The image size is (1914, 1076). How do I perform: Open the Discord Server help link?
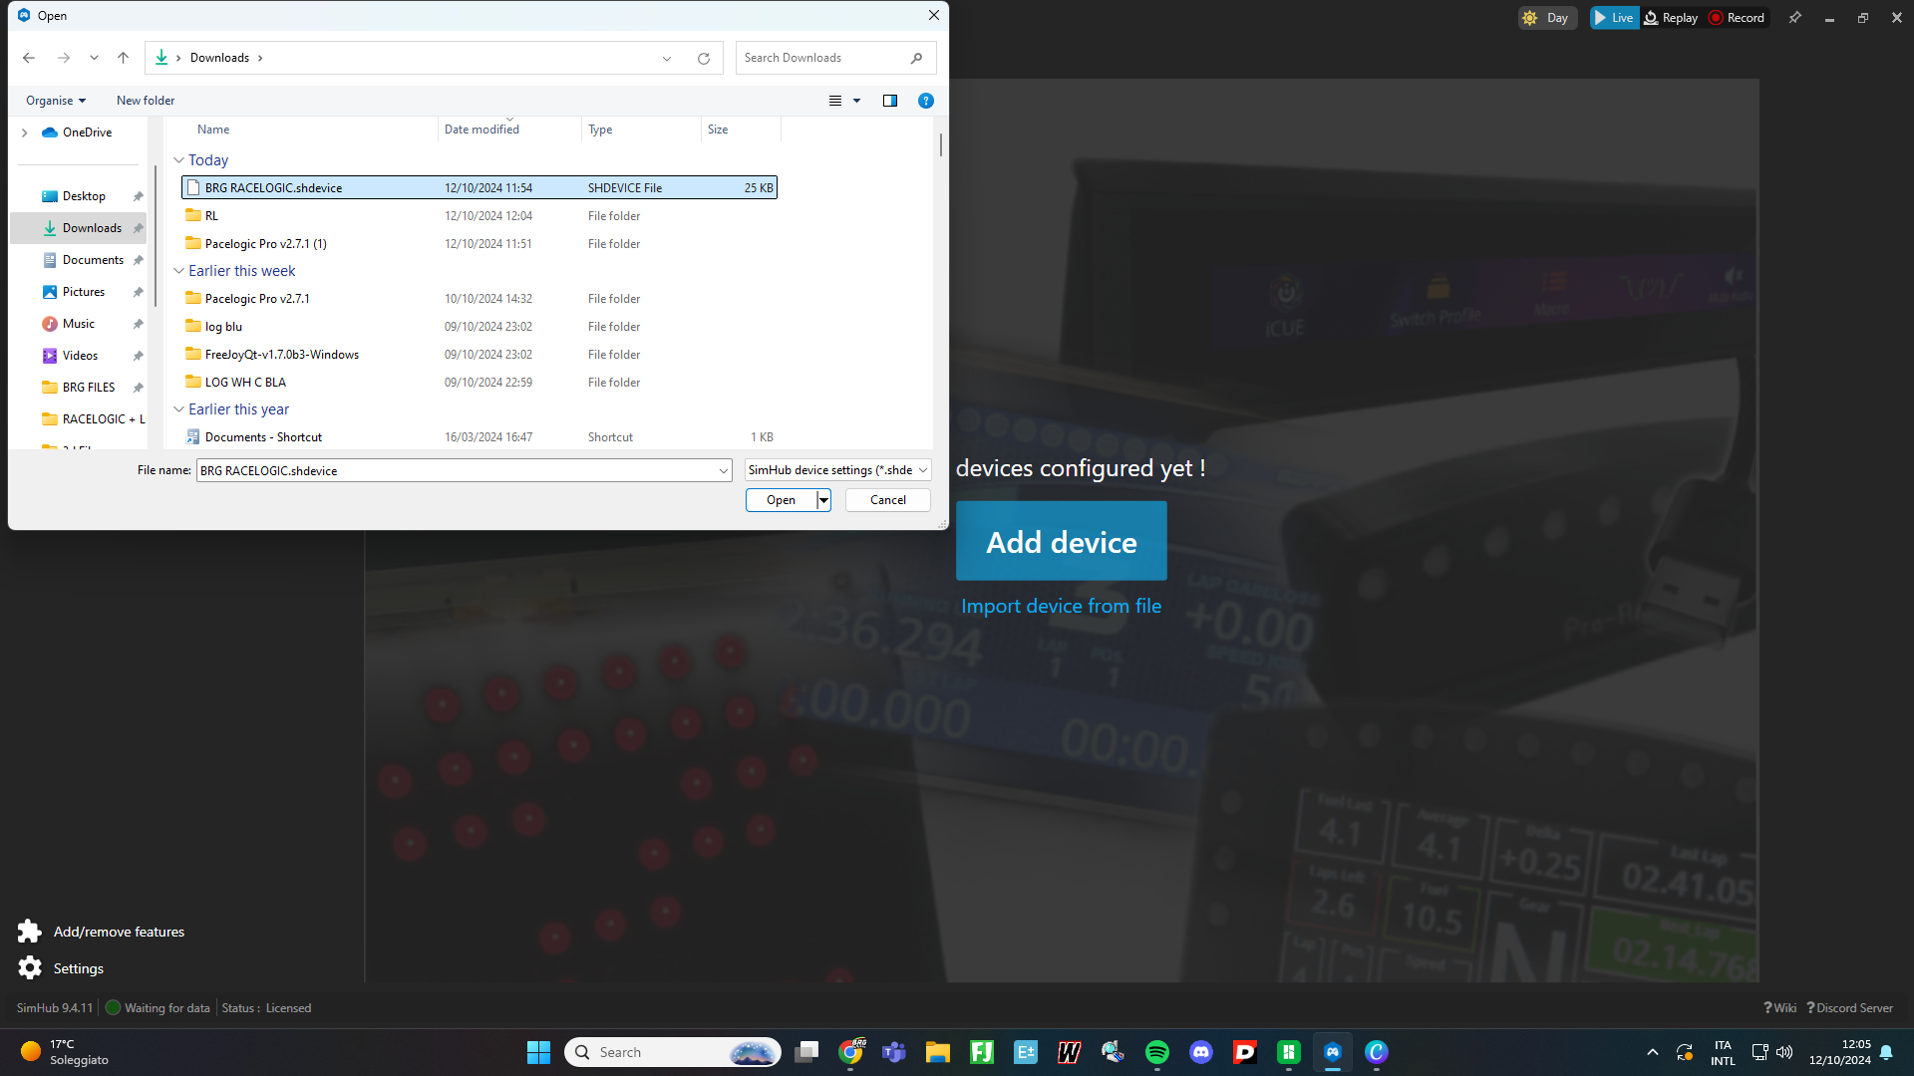[x=1849, y=1008]
